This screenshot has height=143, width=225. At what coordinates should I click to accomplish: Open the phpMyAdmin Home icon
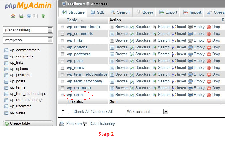click(x=13, y=16)
